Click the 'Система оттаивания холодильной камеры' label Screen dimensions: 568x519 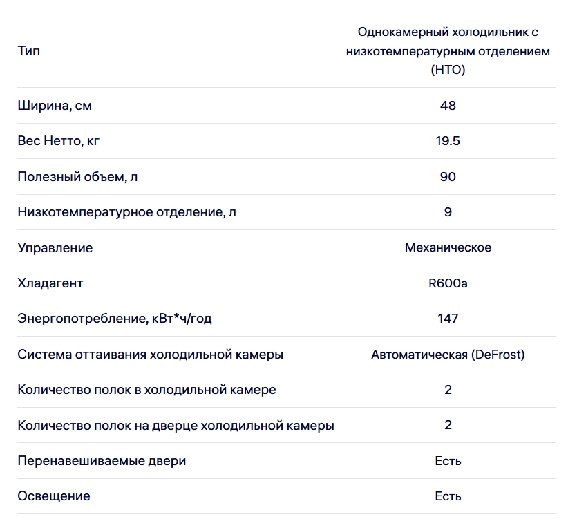click(x=151, y=355)
